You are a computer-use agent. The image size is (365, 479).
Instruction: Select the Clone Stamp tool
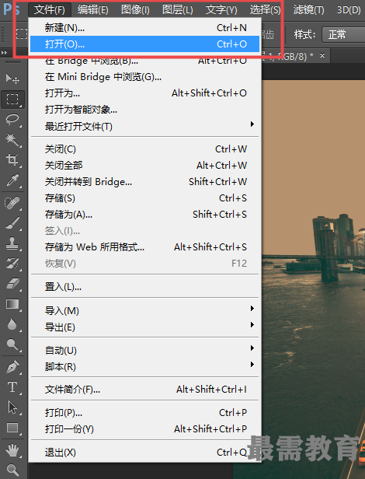[12, 243]
